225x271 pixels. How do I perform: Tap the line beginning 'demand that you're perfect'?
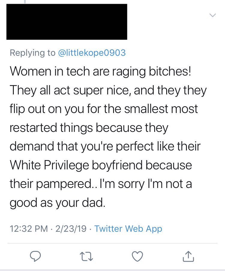pyautogui.click(x=105, y=146)
